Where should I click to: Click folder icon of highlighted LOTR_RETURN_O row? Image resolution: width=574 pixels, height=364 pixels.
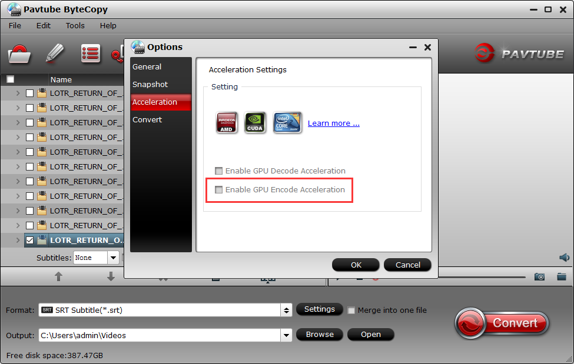[x=42, y=240]
